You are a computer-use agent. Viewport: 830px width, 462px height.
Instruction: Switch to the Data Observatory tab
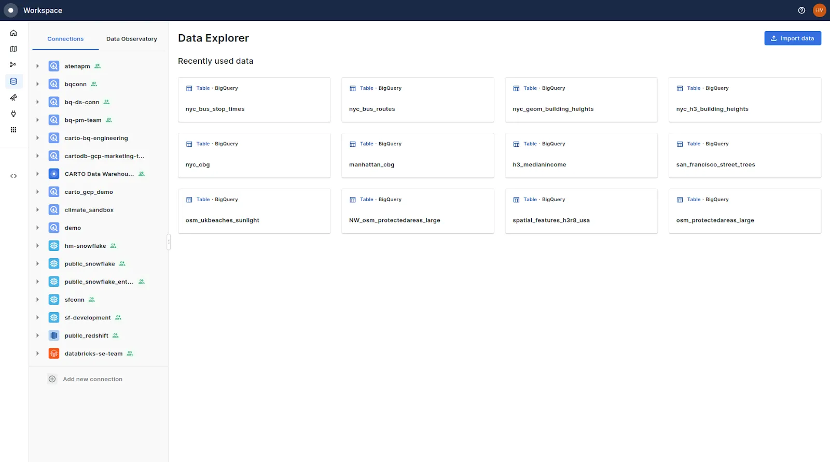(132, 39)
